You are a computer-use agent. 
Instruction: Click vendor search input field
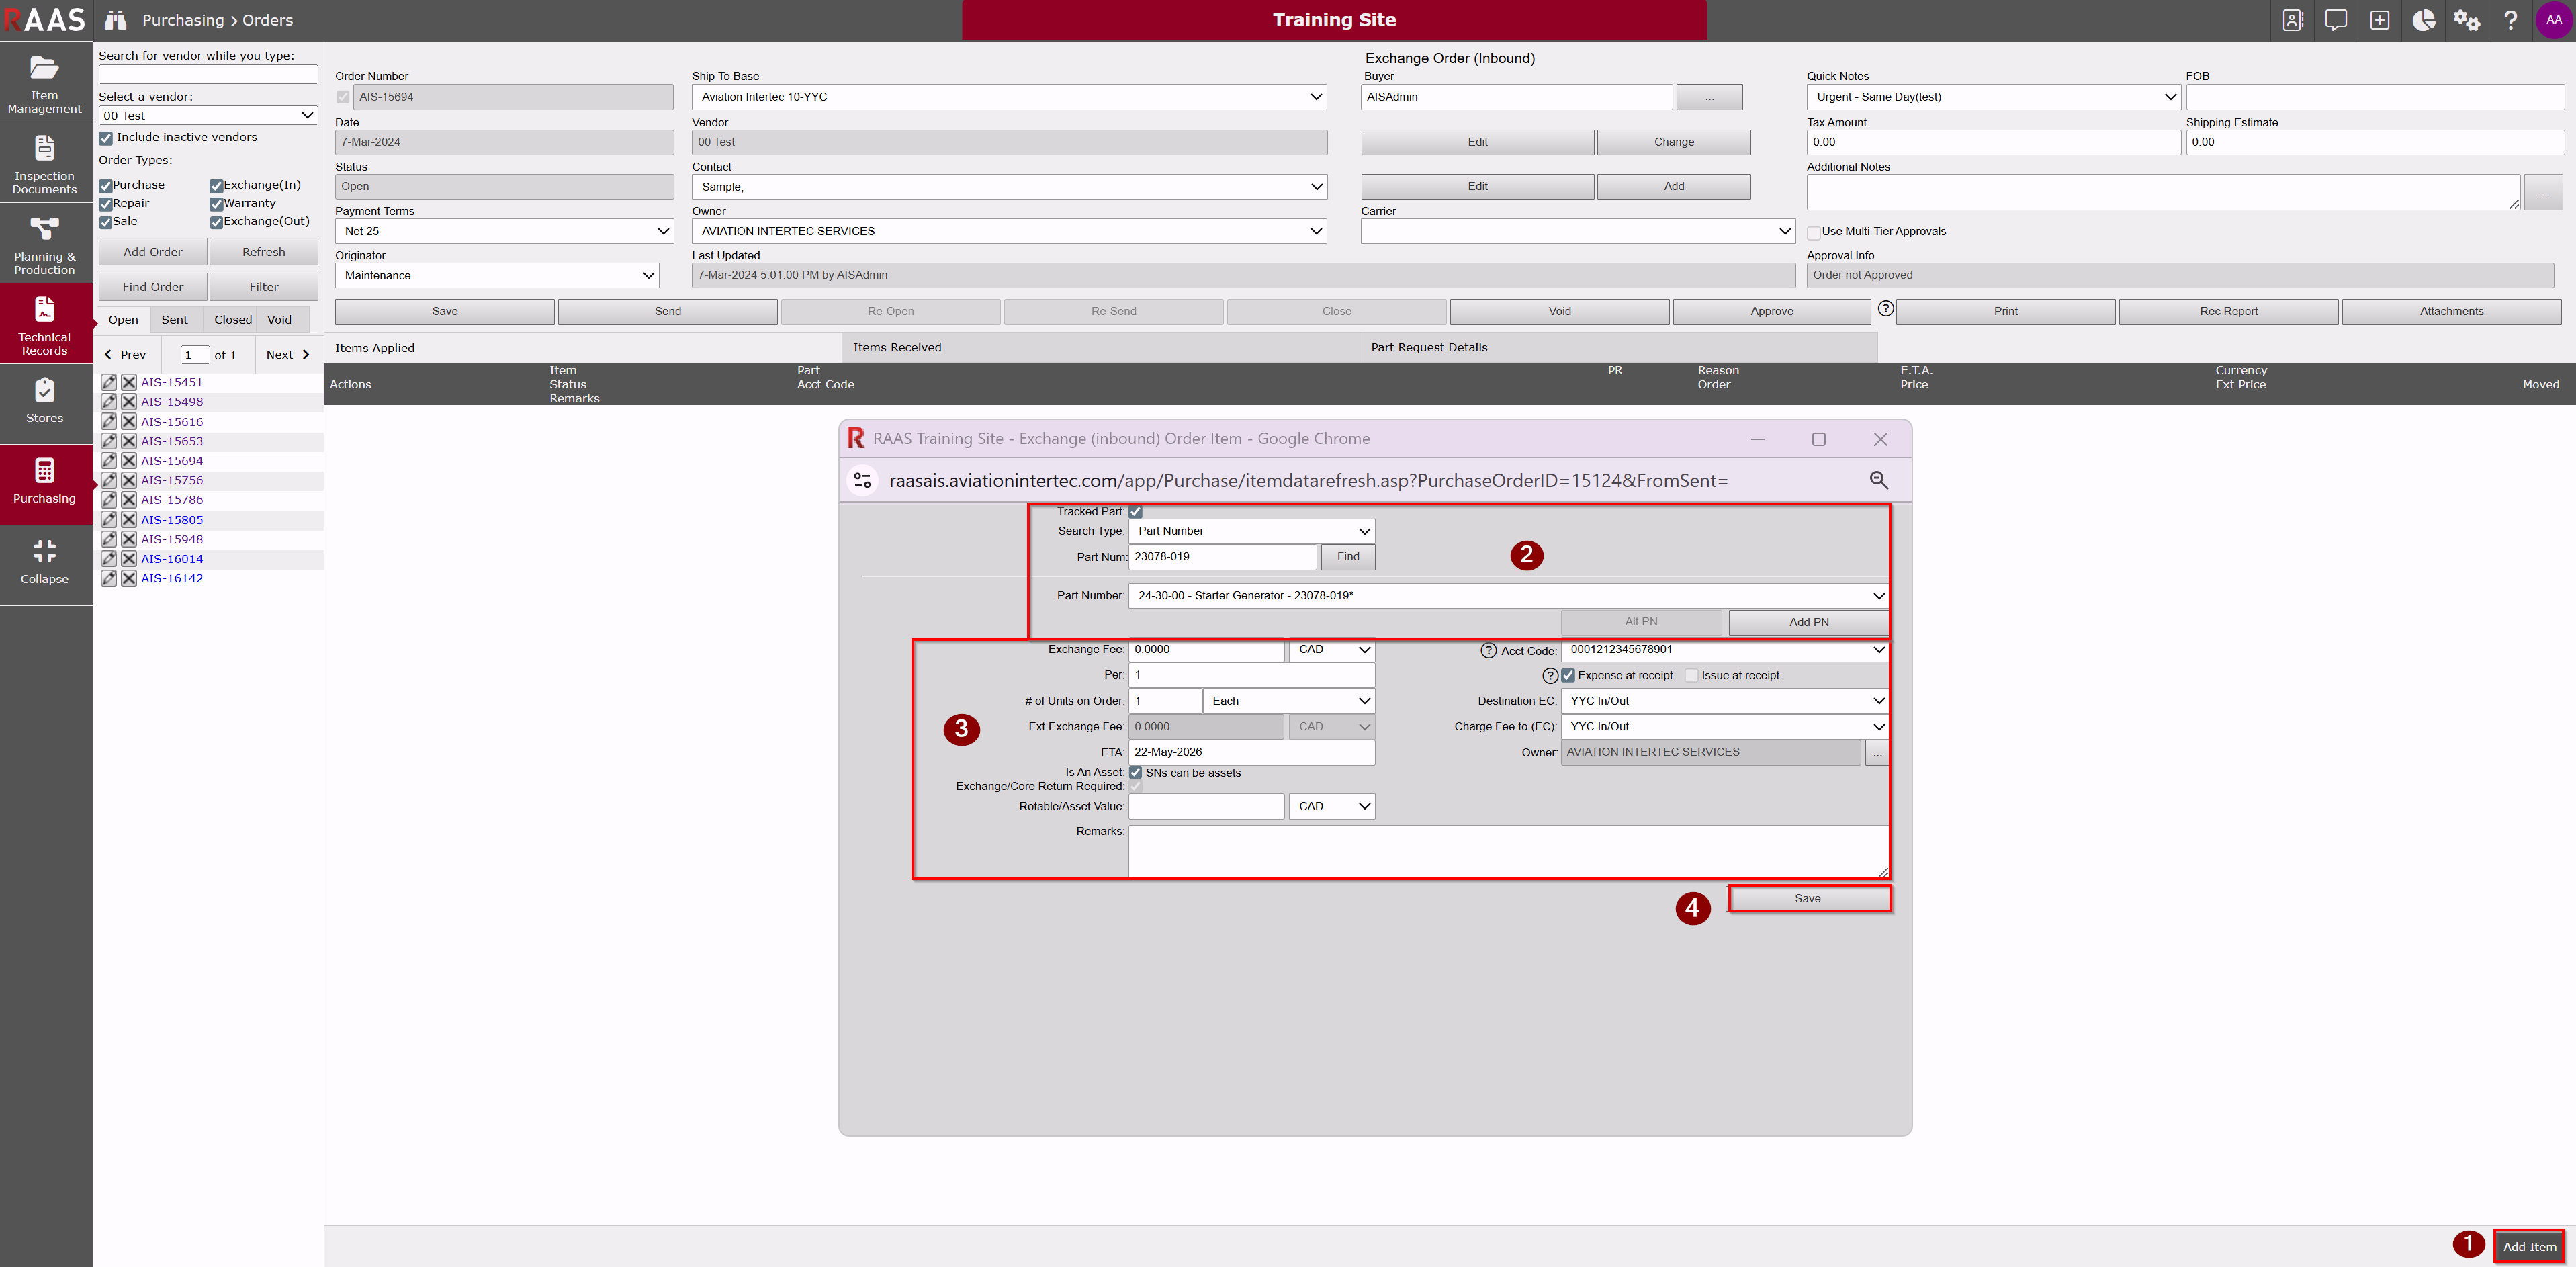[x=208, y=75]
